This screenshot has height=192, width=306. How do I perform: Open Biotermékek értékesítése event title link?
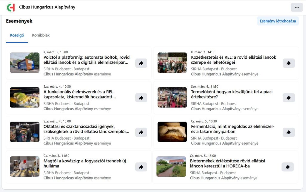[x=227, y=164]
